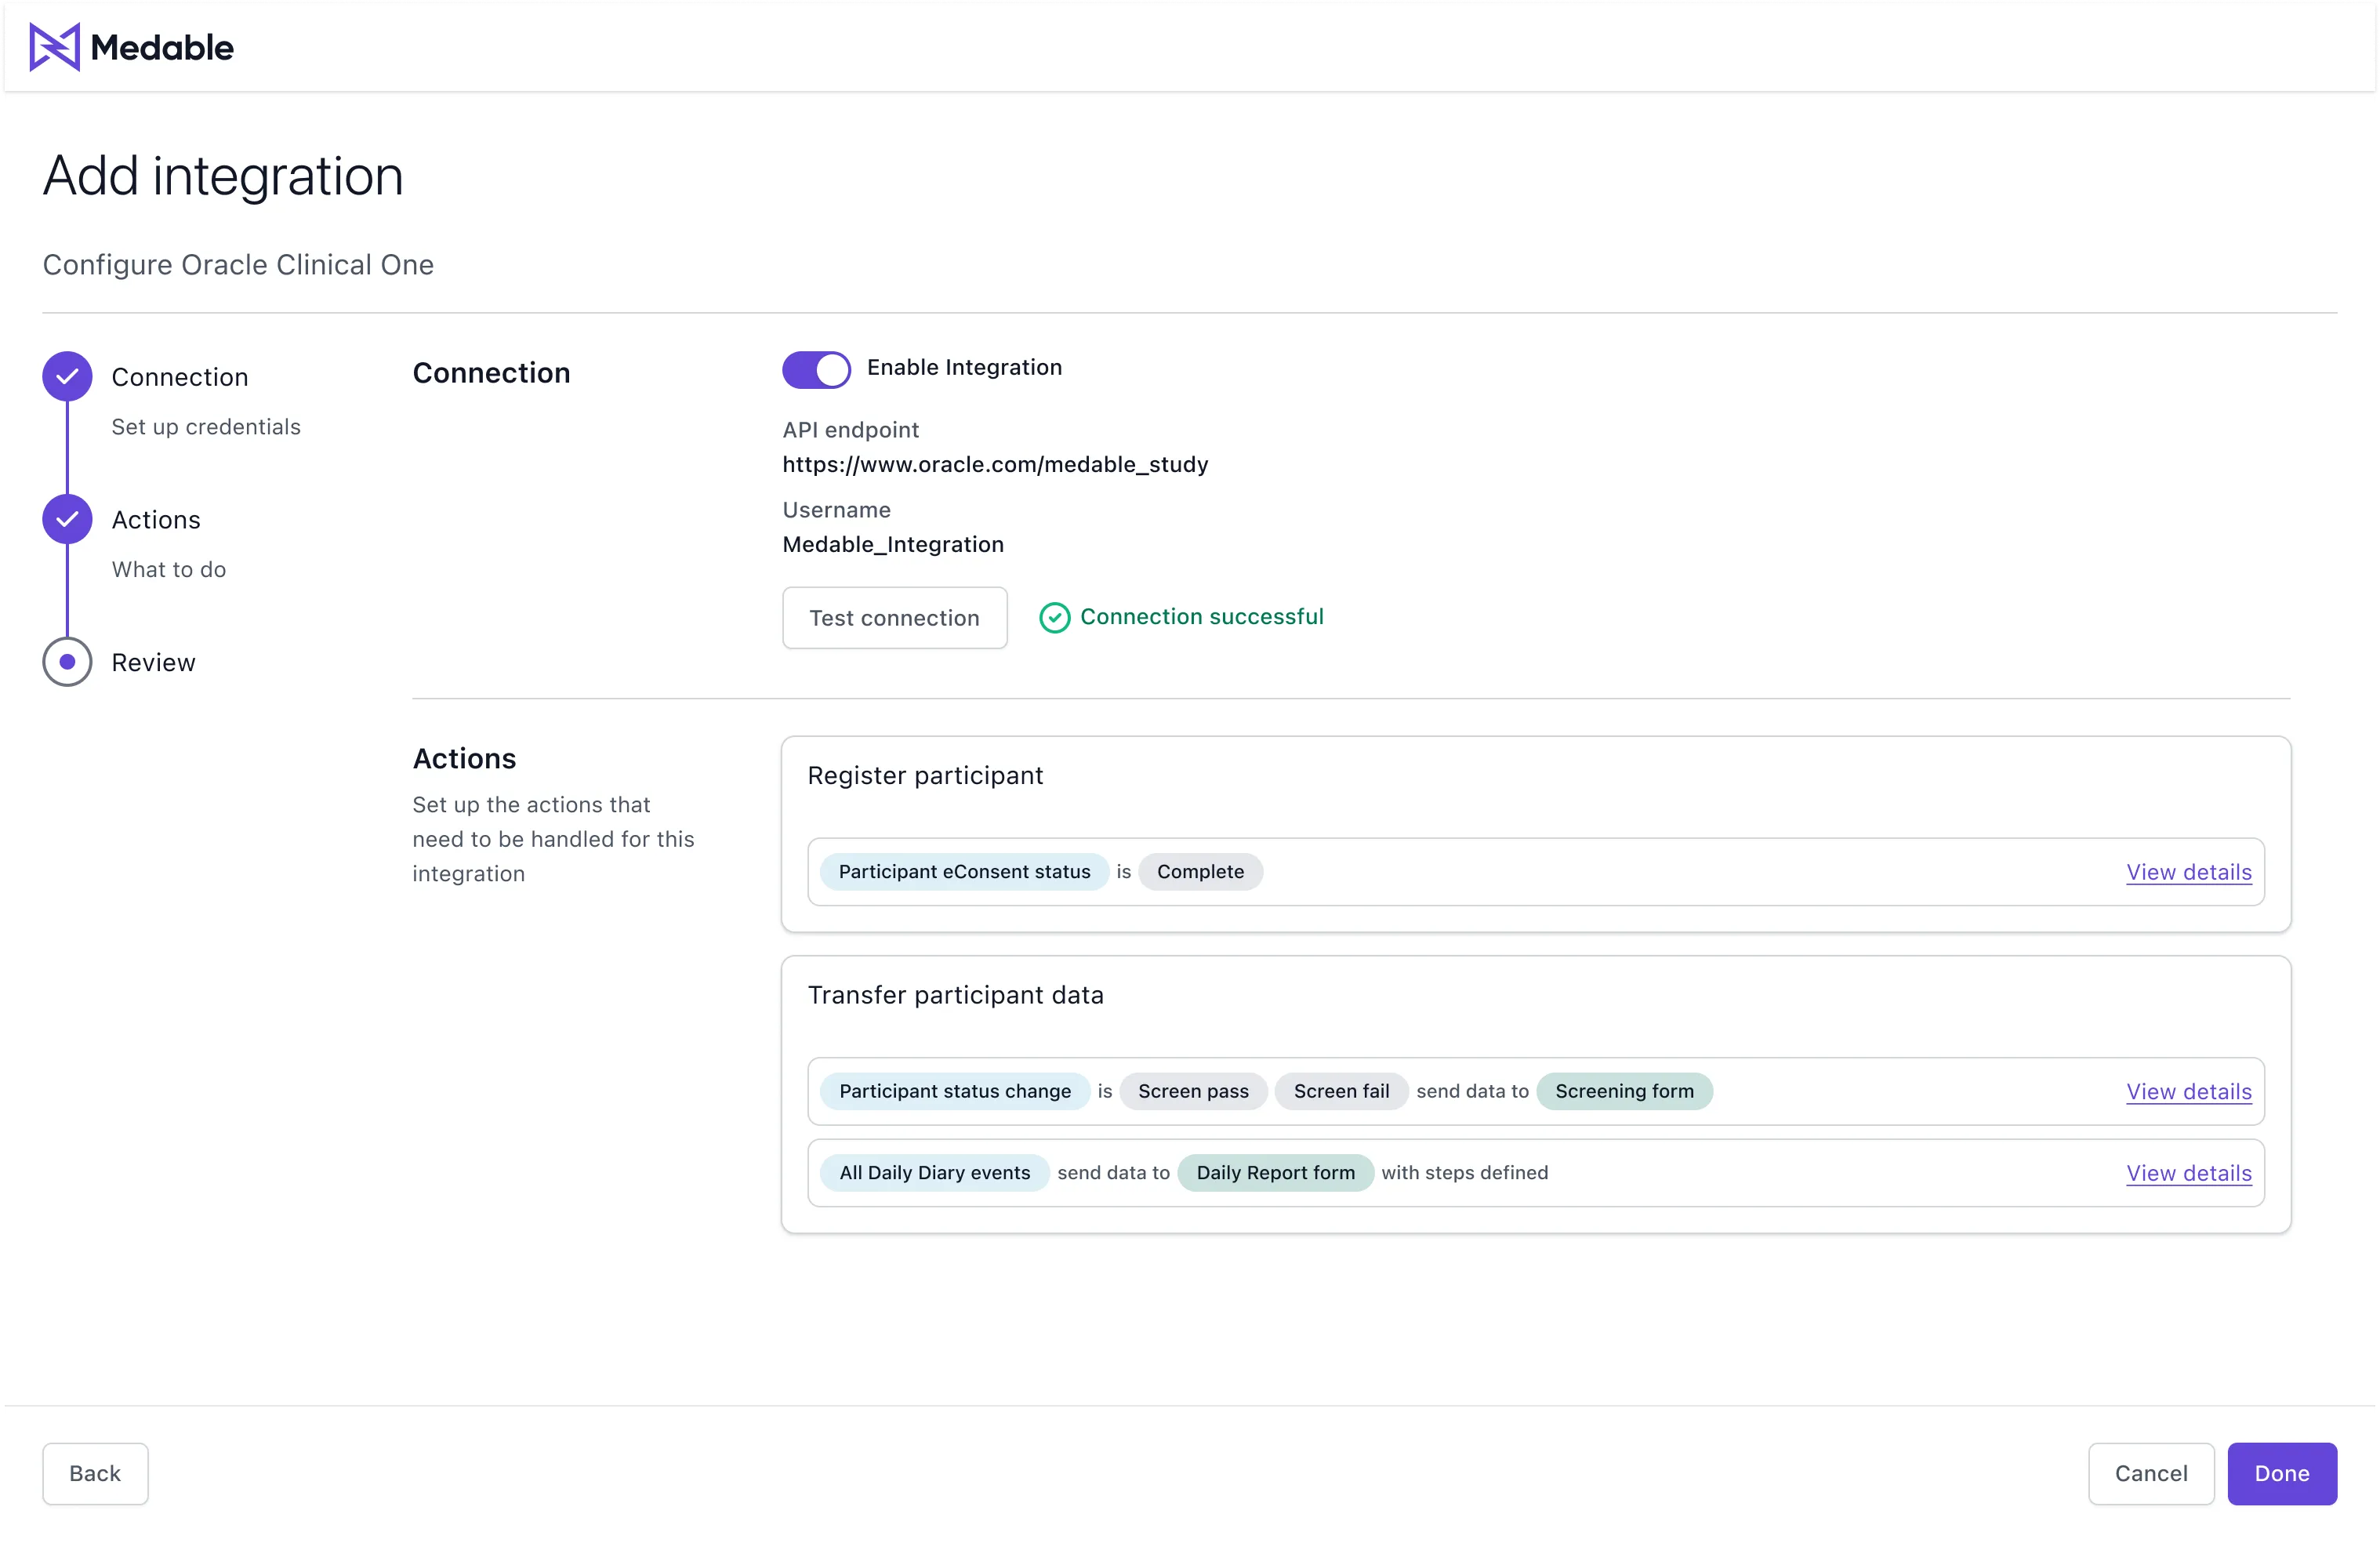Click the Test connection button
The image size is (2380, 1543).
(x=894, y=618)
